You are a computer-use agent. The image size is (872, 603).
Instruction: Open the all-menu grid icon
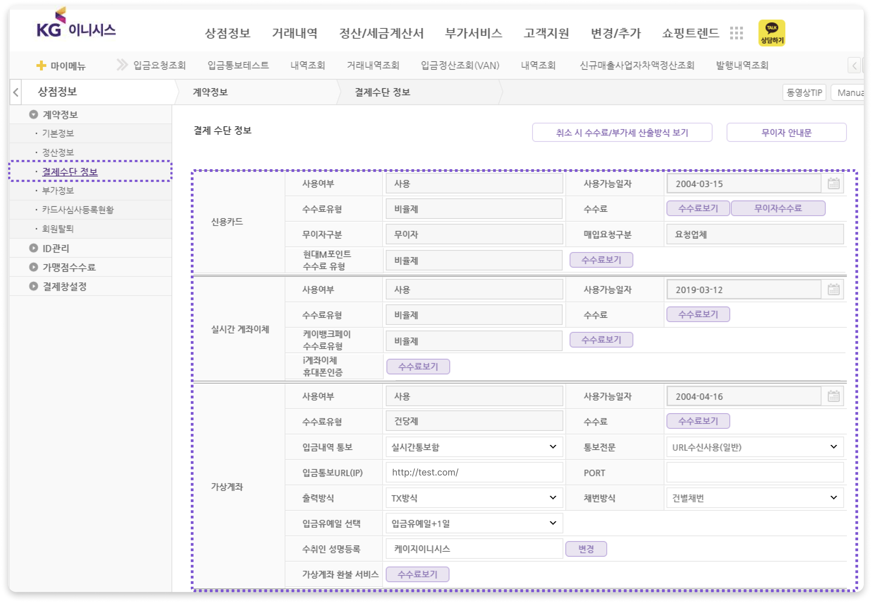coord(736,33)
